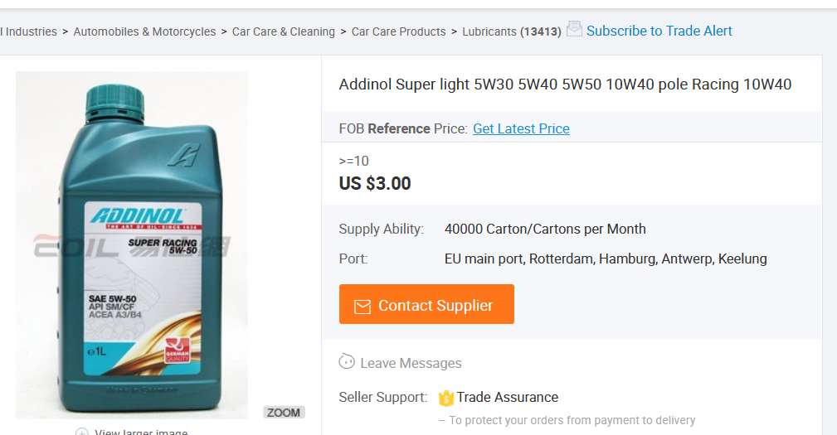Navigate to the Car Care Products breadcrumb
The height and width of the screenshot is (435, 837).
[398, 31]
